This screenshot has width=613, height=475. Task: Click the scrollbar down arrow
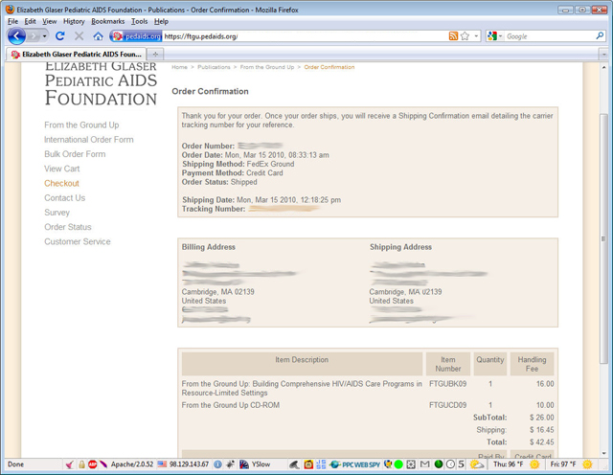pos(604,454)
